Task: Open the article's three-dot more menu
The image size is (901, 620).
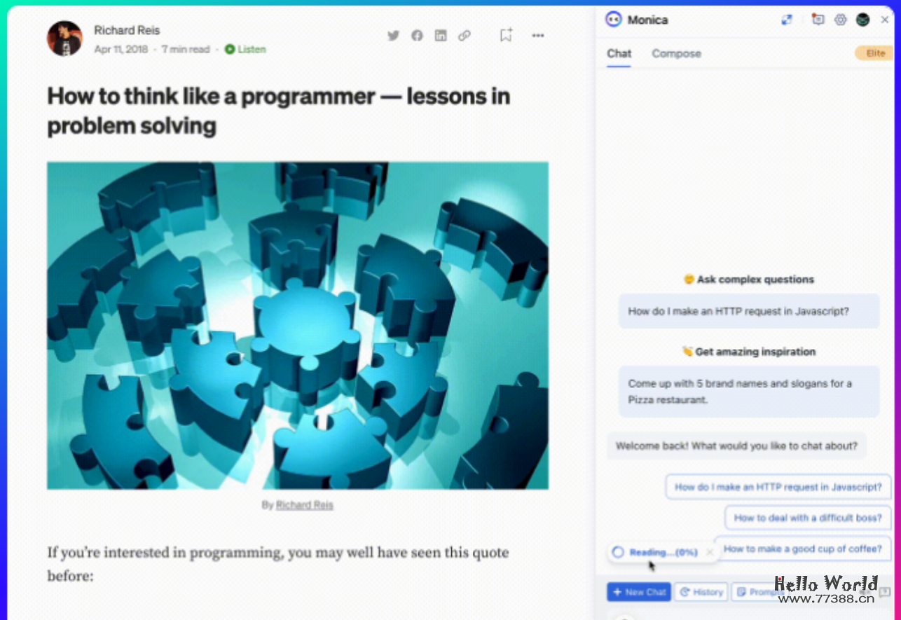Action: (538, 36)
